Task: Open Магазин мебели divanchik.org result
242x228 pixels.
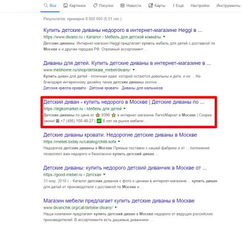Action: point(119,201)
